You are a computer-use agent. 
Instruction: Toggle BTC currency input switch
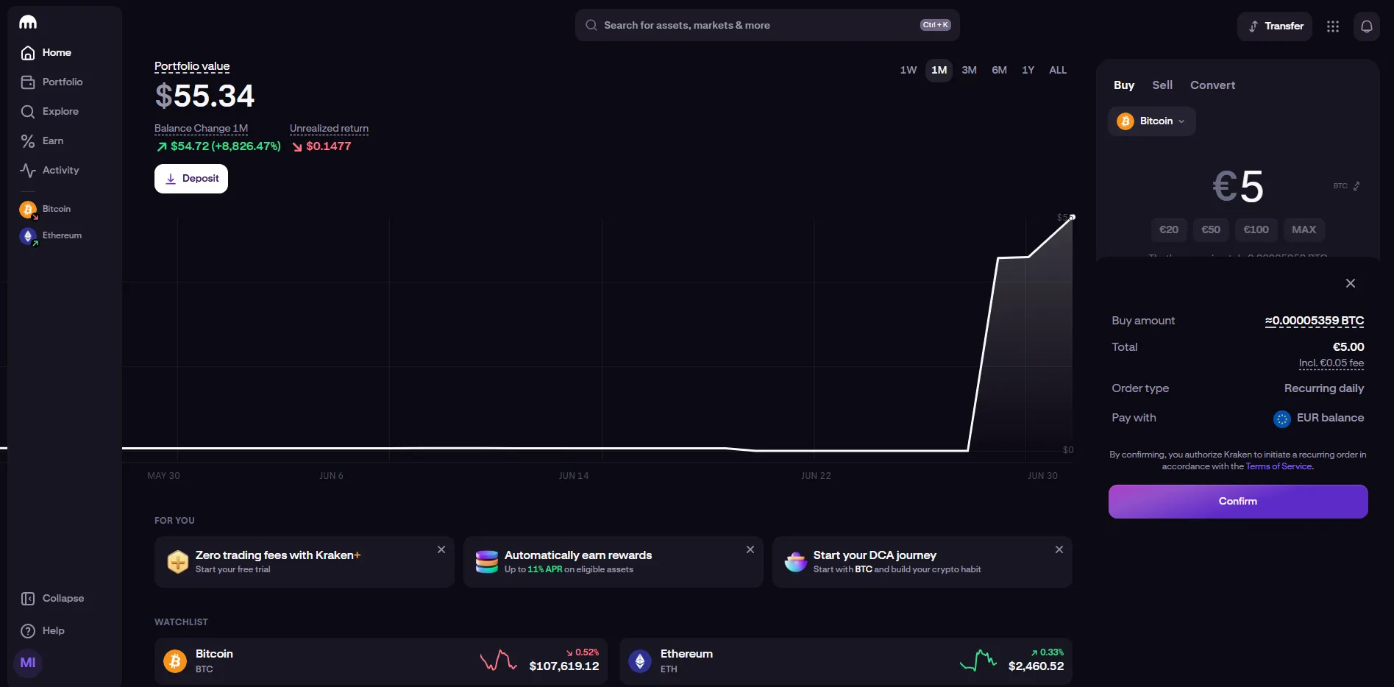[1347, 186]
